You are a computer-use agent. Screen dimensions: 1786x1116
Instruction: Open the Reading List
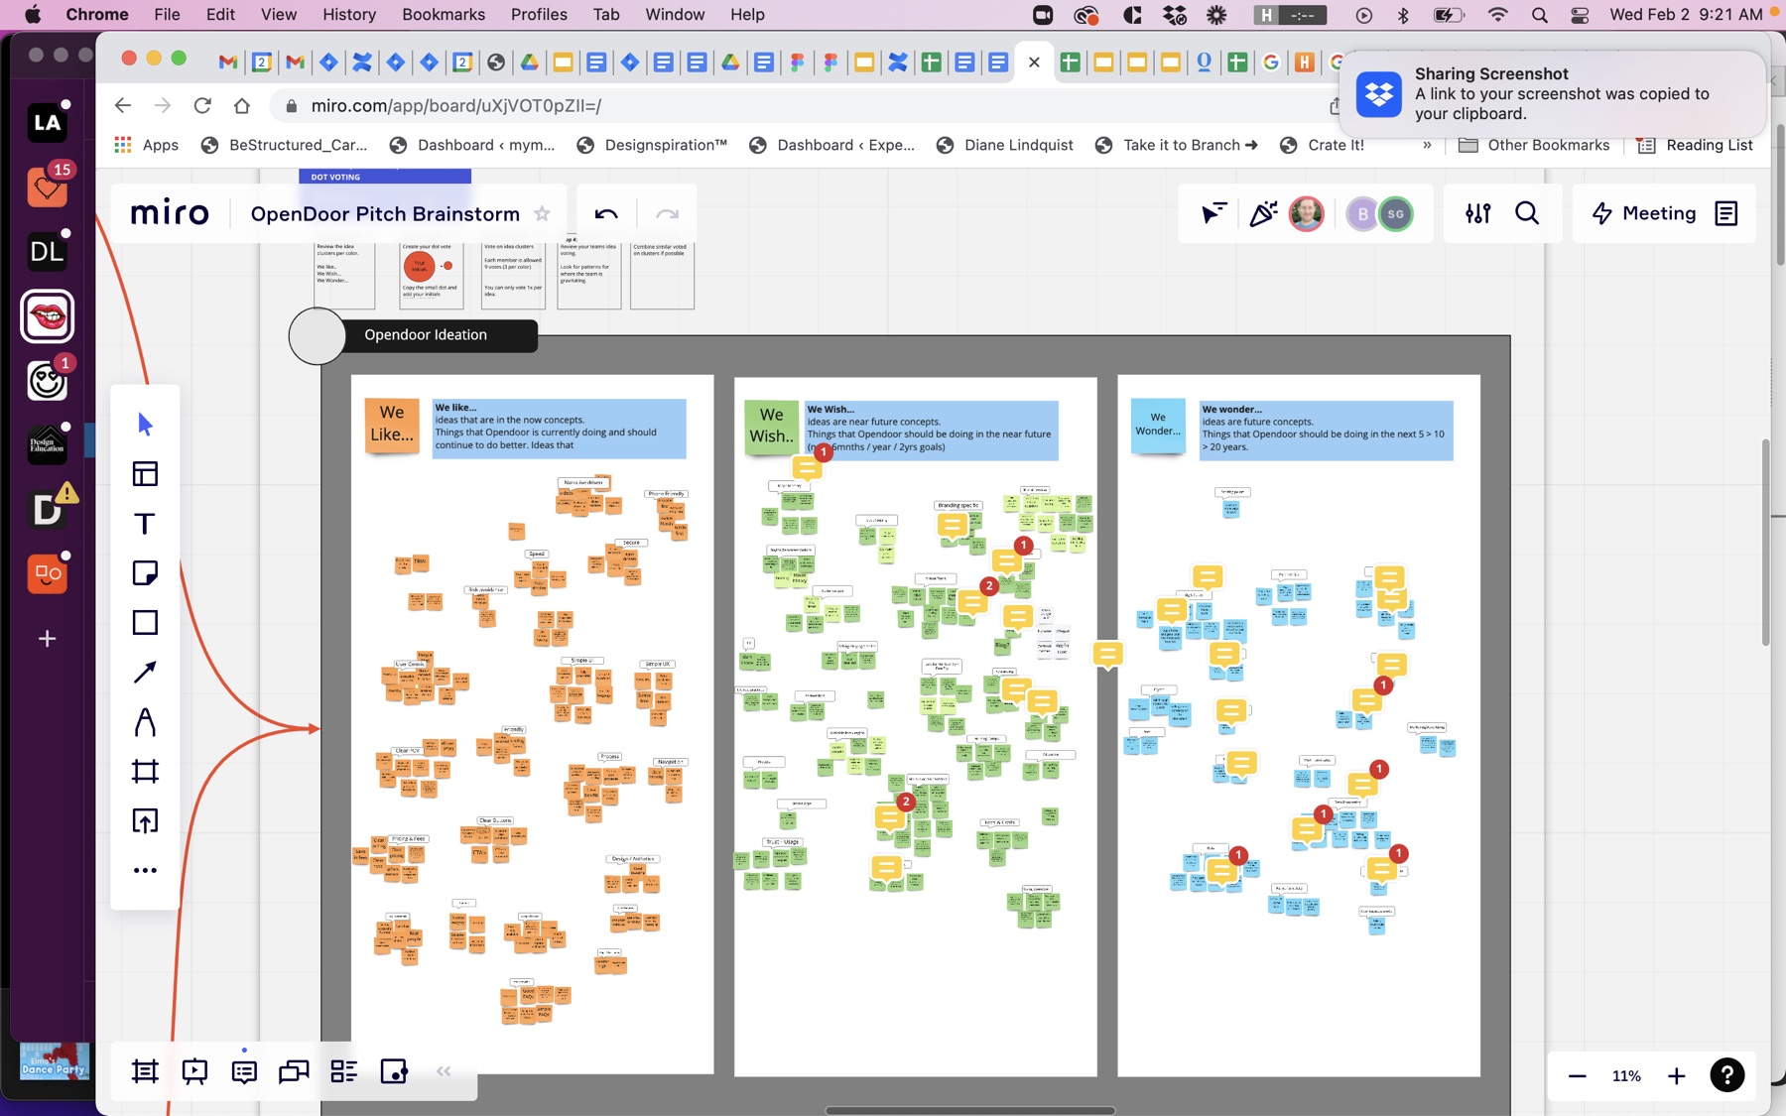tap(1695, 145)
